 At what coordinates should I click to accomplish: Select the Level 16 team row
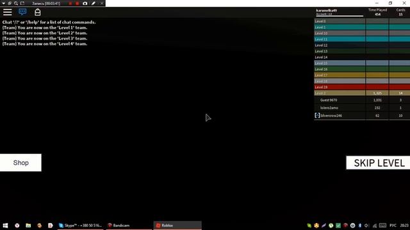pos(362,69)
